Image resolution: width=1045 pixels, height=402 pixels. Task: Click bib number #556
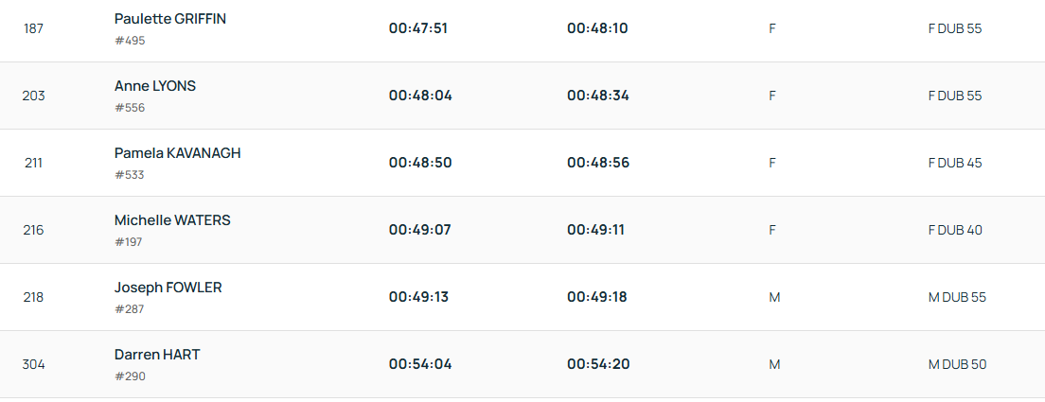pos(130,108)
